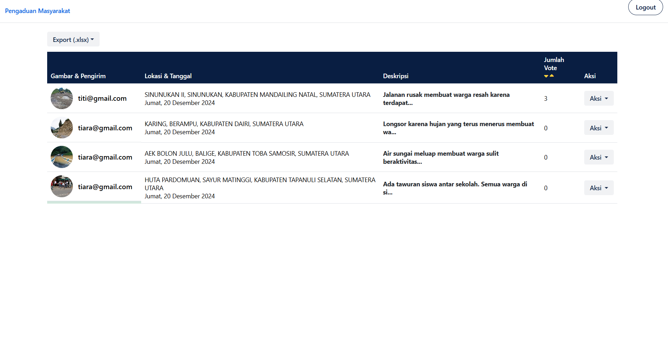Sort votes descending with down arrow

[x=546, y=76]
